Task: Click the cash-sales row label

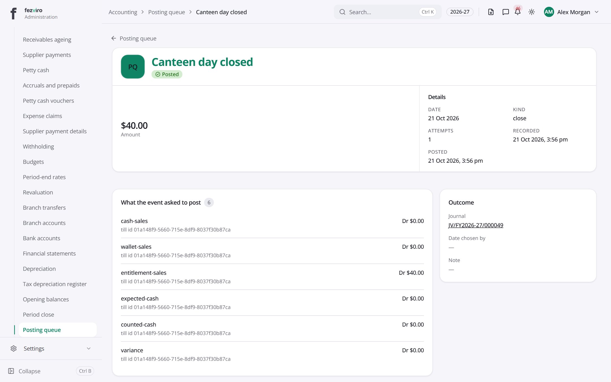Action: coord(134,221)
